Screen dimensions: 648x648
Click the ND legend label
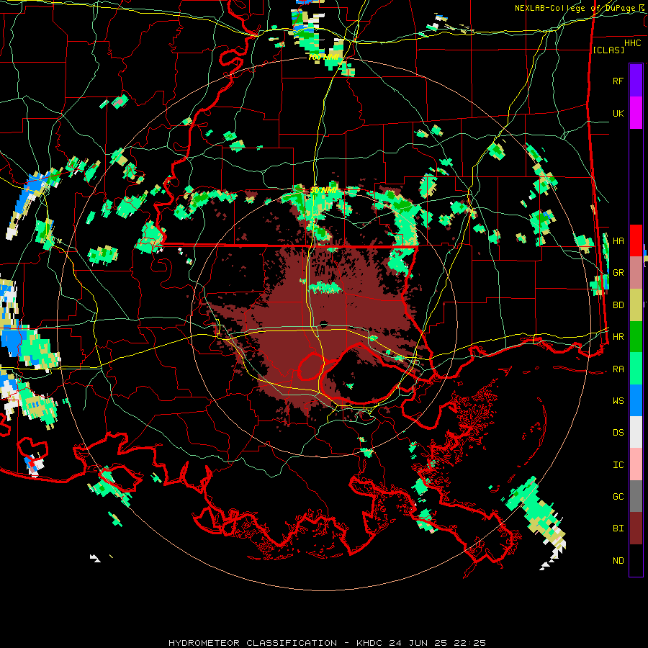[618, 561]
